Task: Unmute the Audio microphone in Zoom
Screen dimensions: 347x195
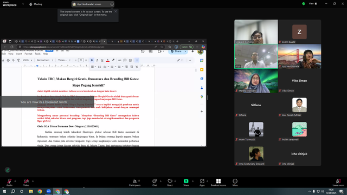Action: tap(9, 182)
